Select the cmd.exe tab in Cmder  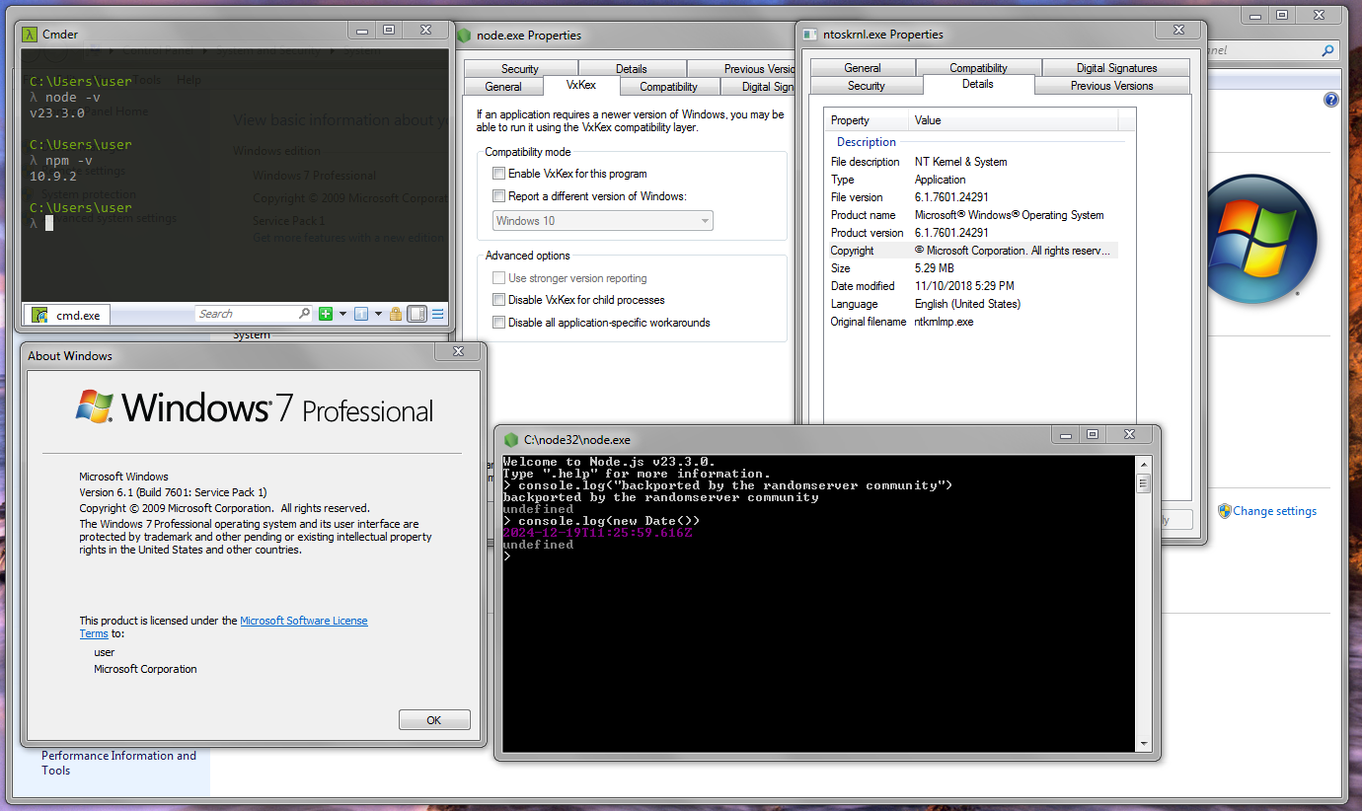tap(68, 315)
